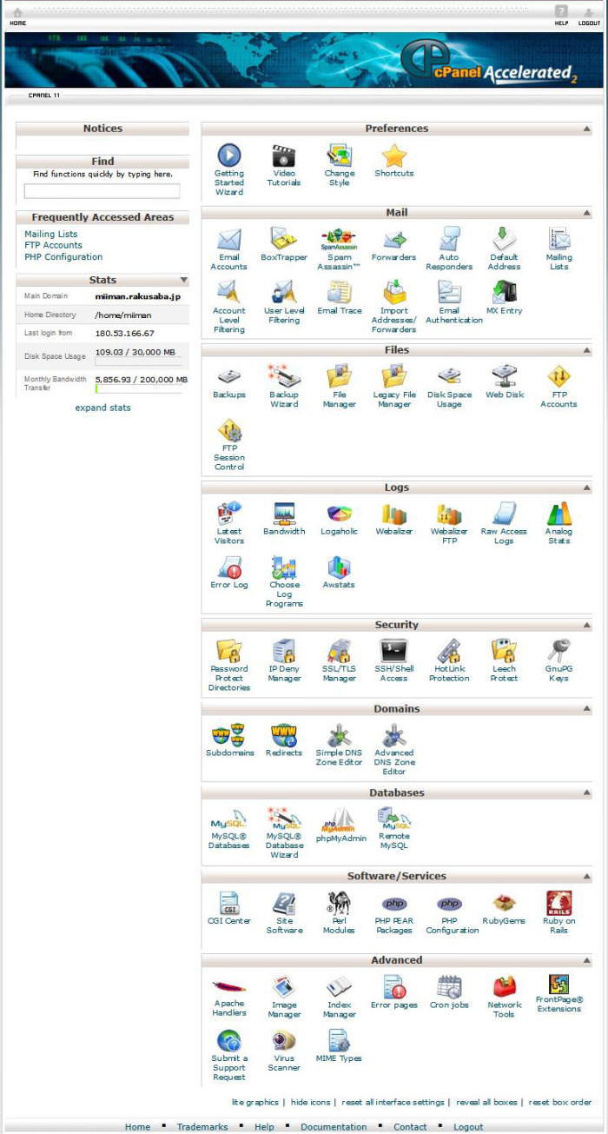The height and width of the screenshot is (1134, 608).
Task: Open HotLink Protection
Action: pos(449,651)
